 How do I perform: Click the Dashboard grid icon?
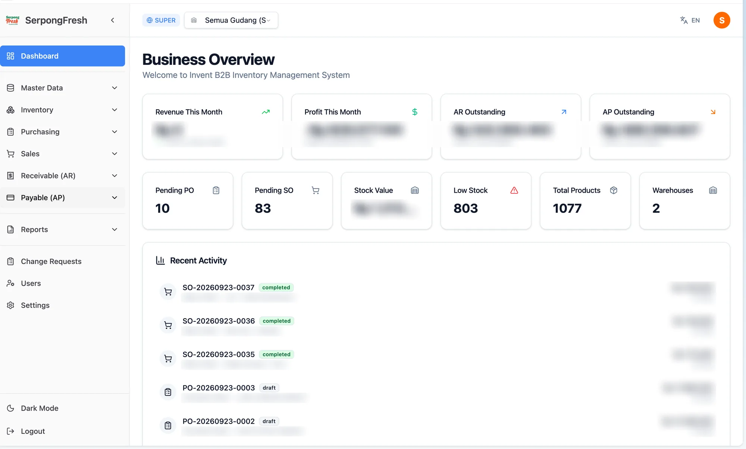pyautogui.click(x=10, y=56)
